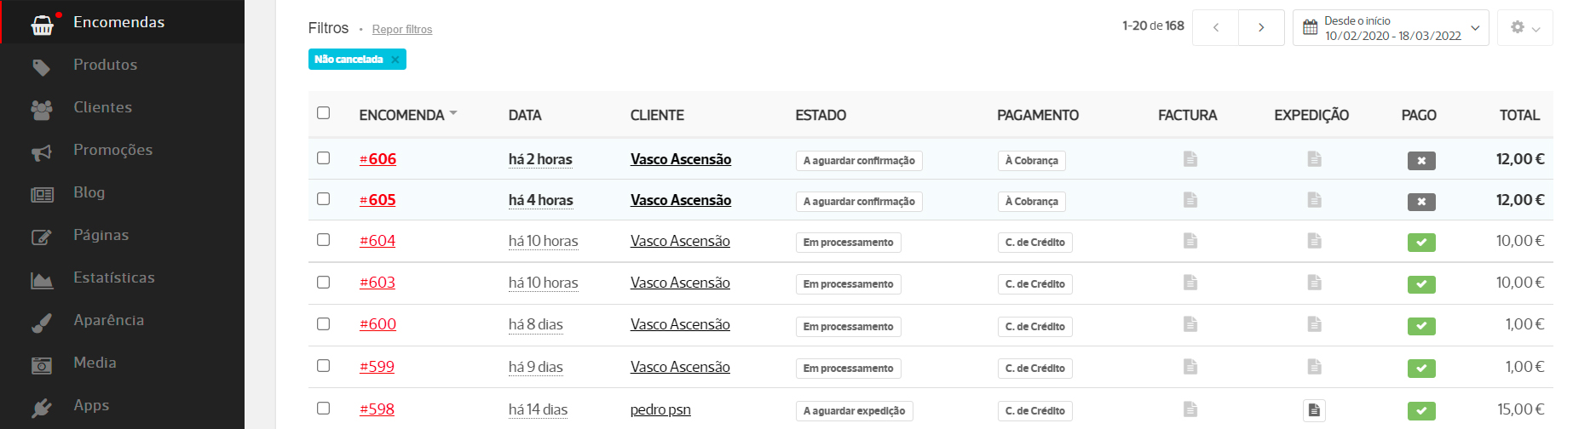Click the invoice icon for order #606
1573x429 pixels.
[x=1190, y=159]
